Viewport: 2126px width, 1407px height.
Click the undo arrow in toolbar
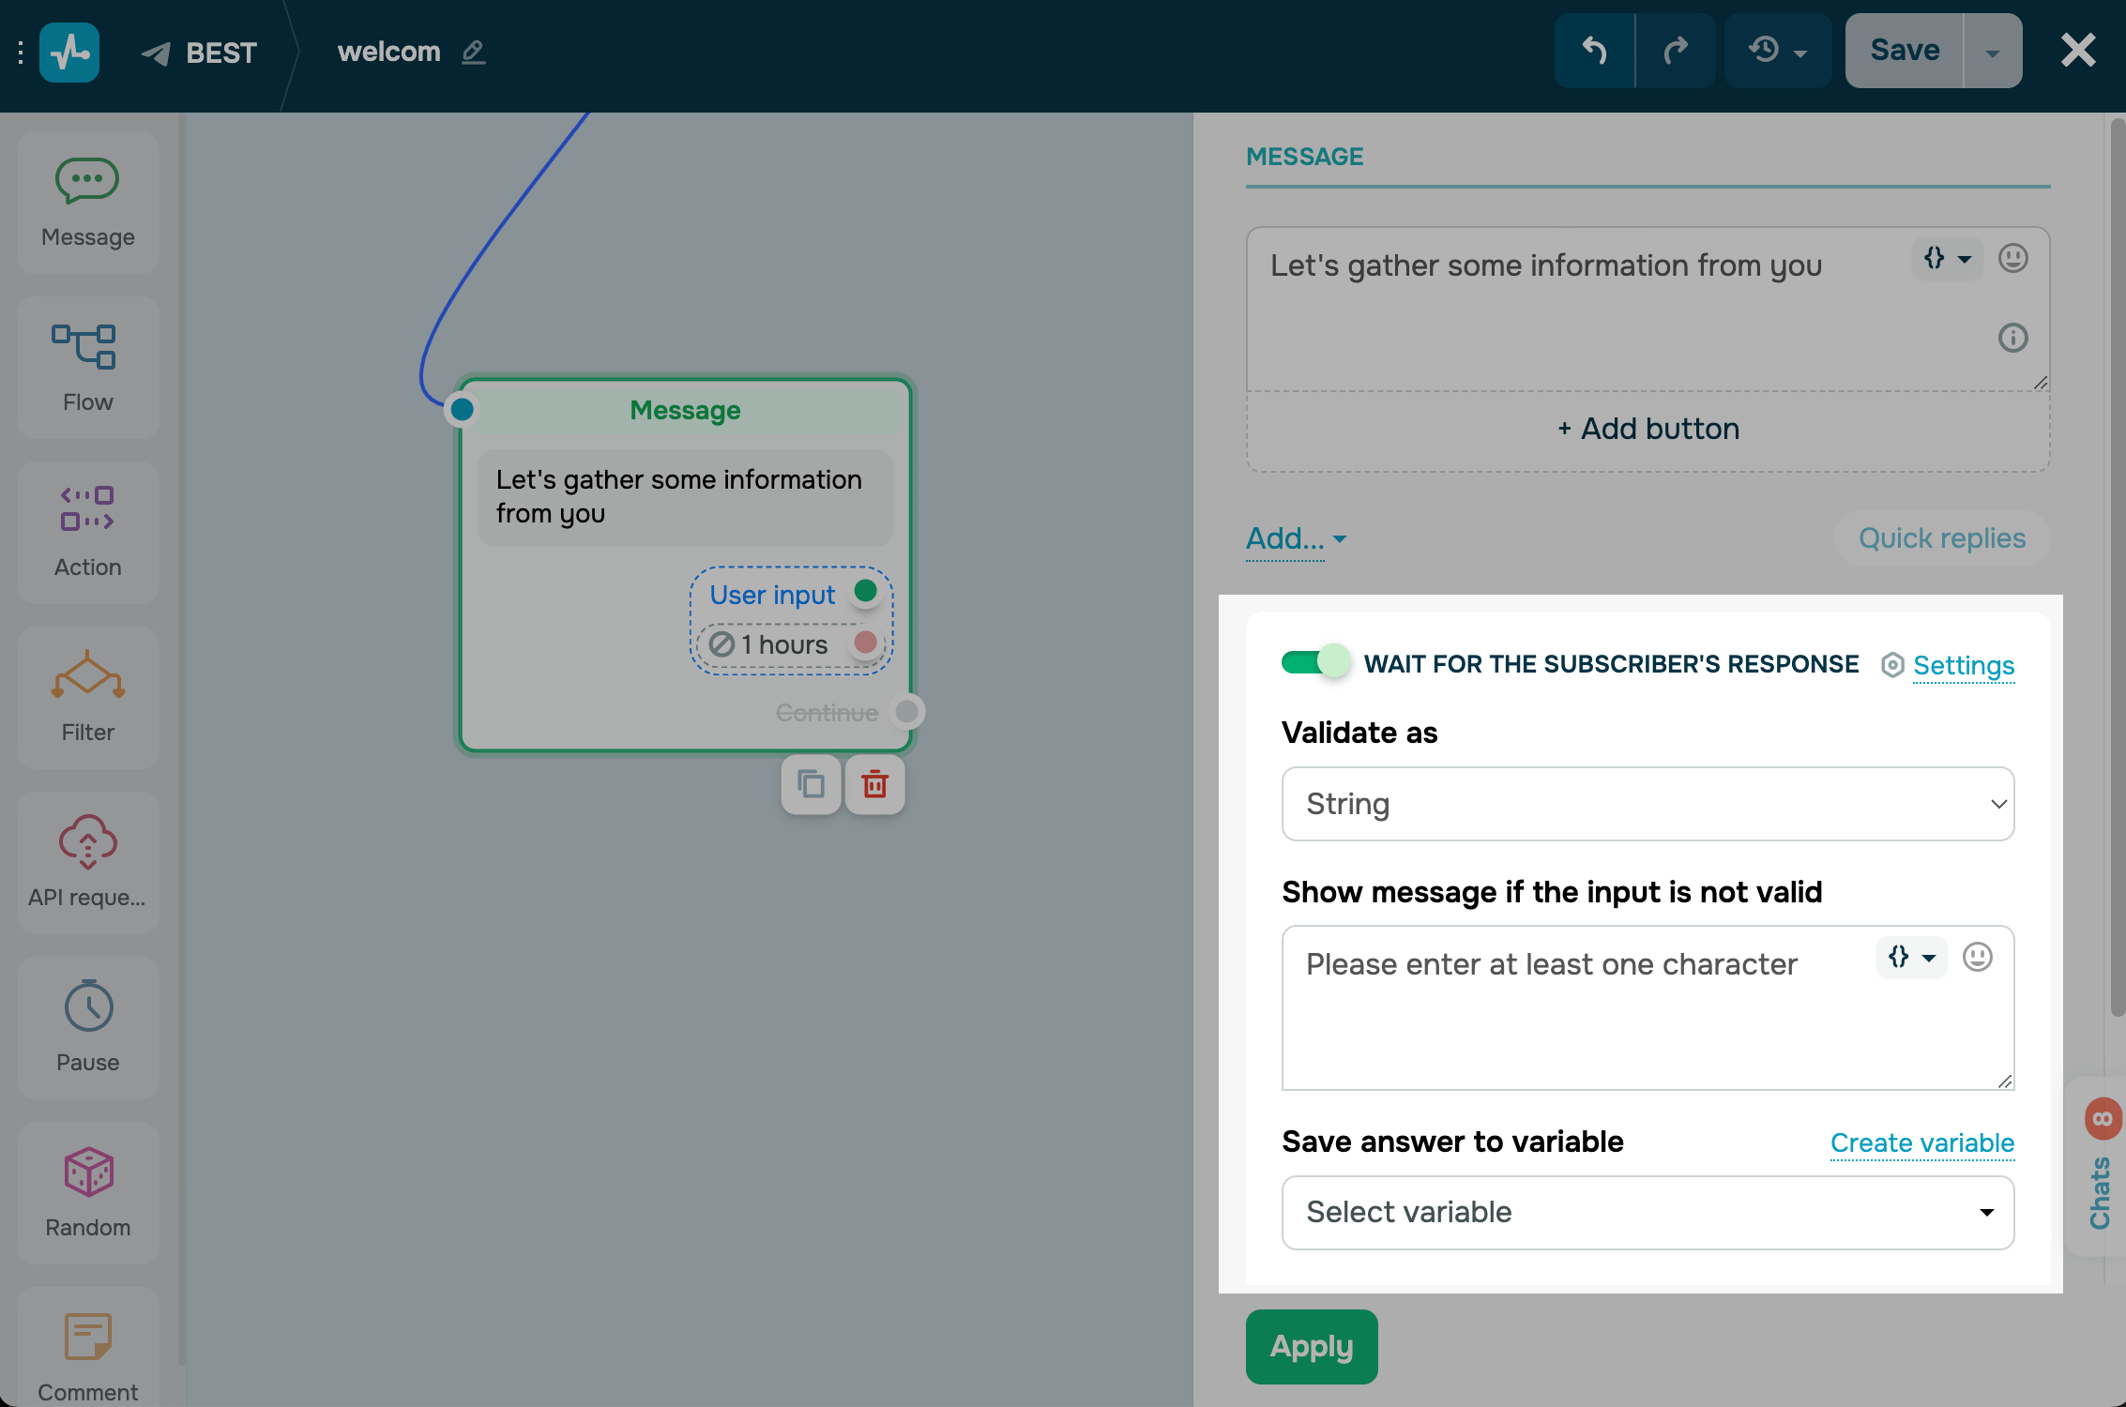(x=1594, y=51)
